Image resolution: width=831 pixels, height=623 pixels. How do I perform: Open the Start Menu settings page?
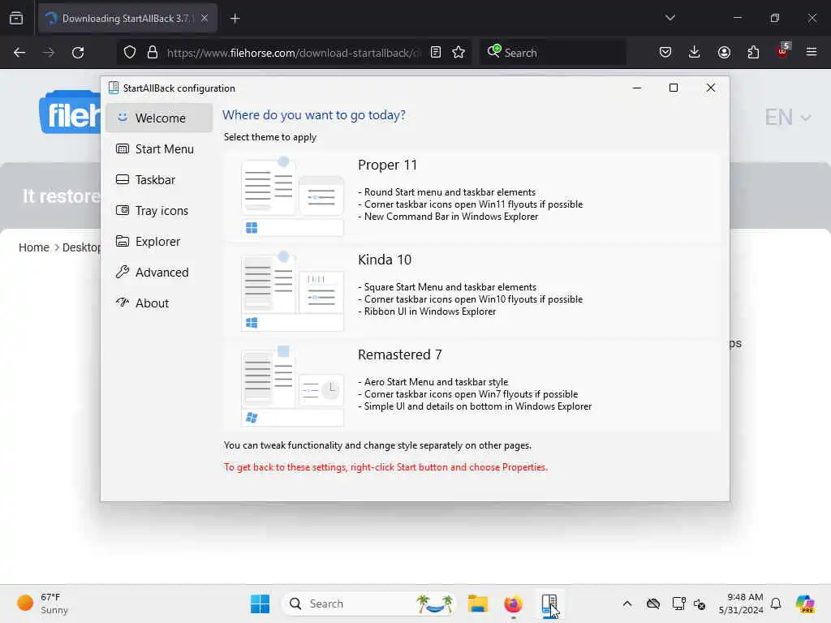coord(159,149)
